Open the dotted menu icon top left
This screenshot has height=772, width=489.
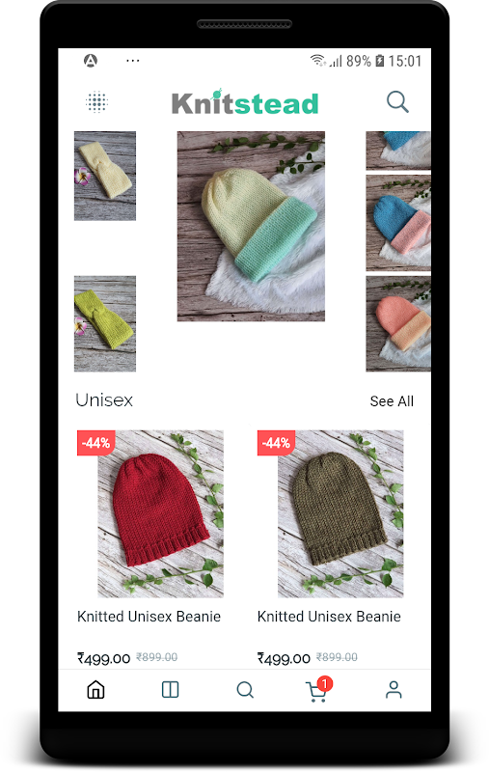pyautogui.click(x=96, y=102)
